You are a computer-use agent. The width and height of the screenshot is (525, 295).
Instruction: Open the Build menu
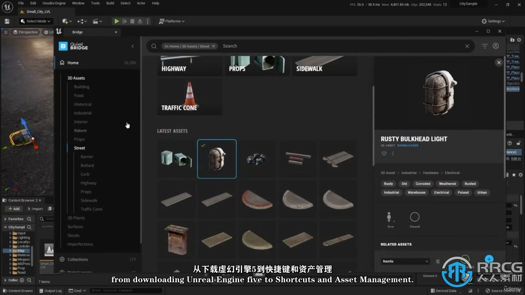click(110, 3)
